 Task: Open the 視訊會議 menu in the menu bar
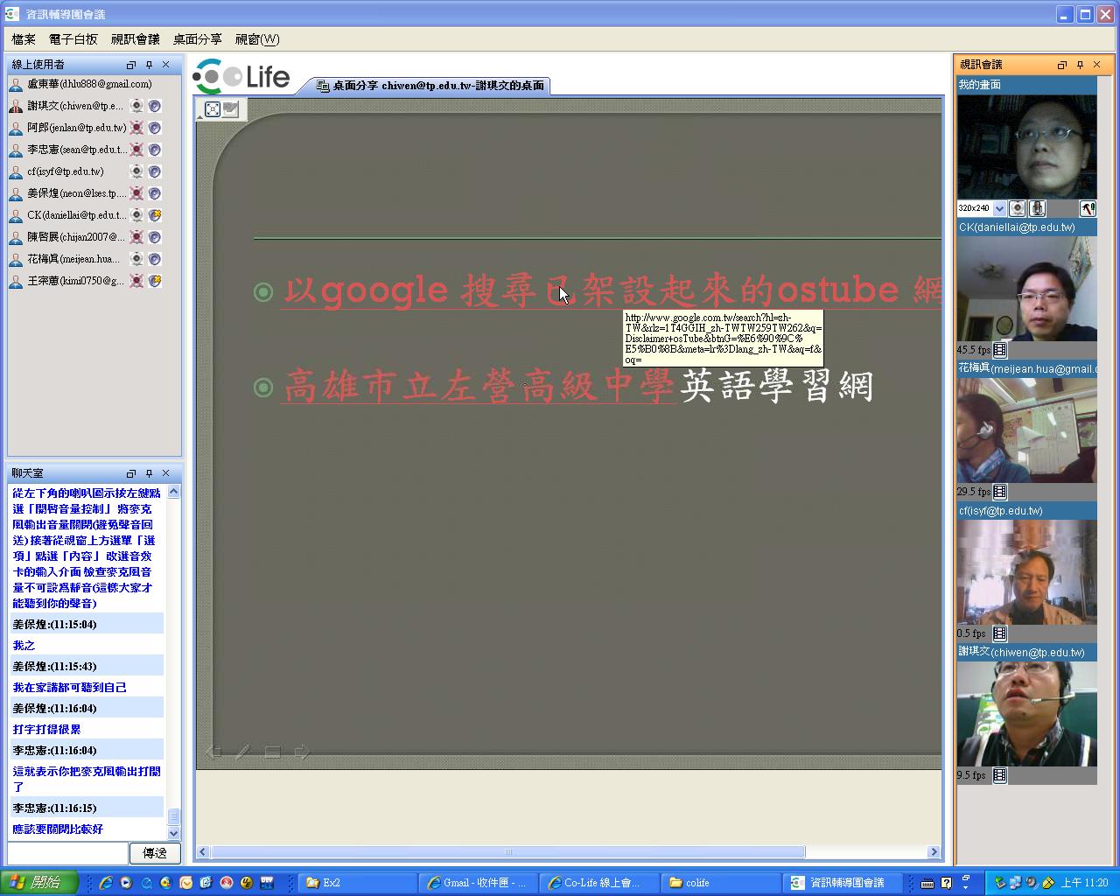(x=136, y=39)
